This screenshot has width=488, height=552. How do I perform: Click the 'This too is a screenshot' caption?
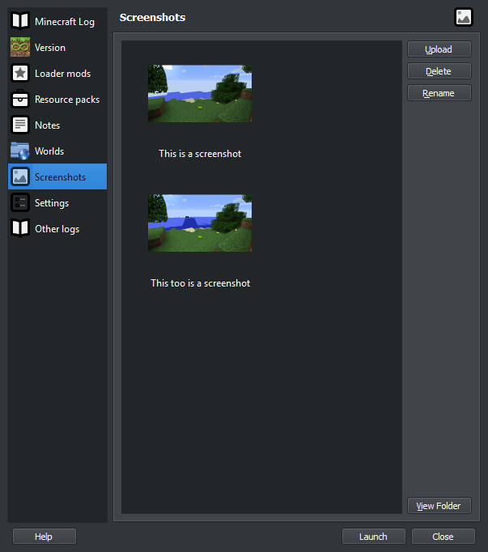[x=200, y=283]
